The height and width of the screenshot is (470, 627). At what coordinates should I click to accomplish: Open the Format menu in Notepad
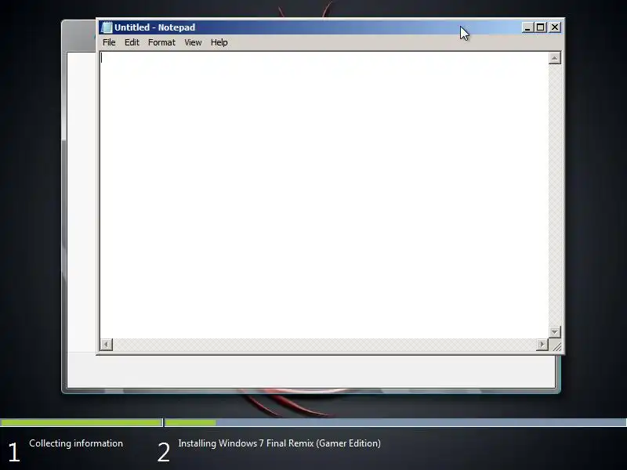(161, 42)
